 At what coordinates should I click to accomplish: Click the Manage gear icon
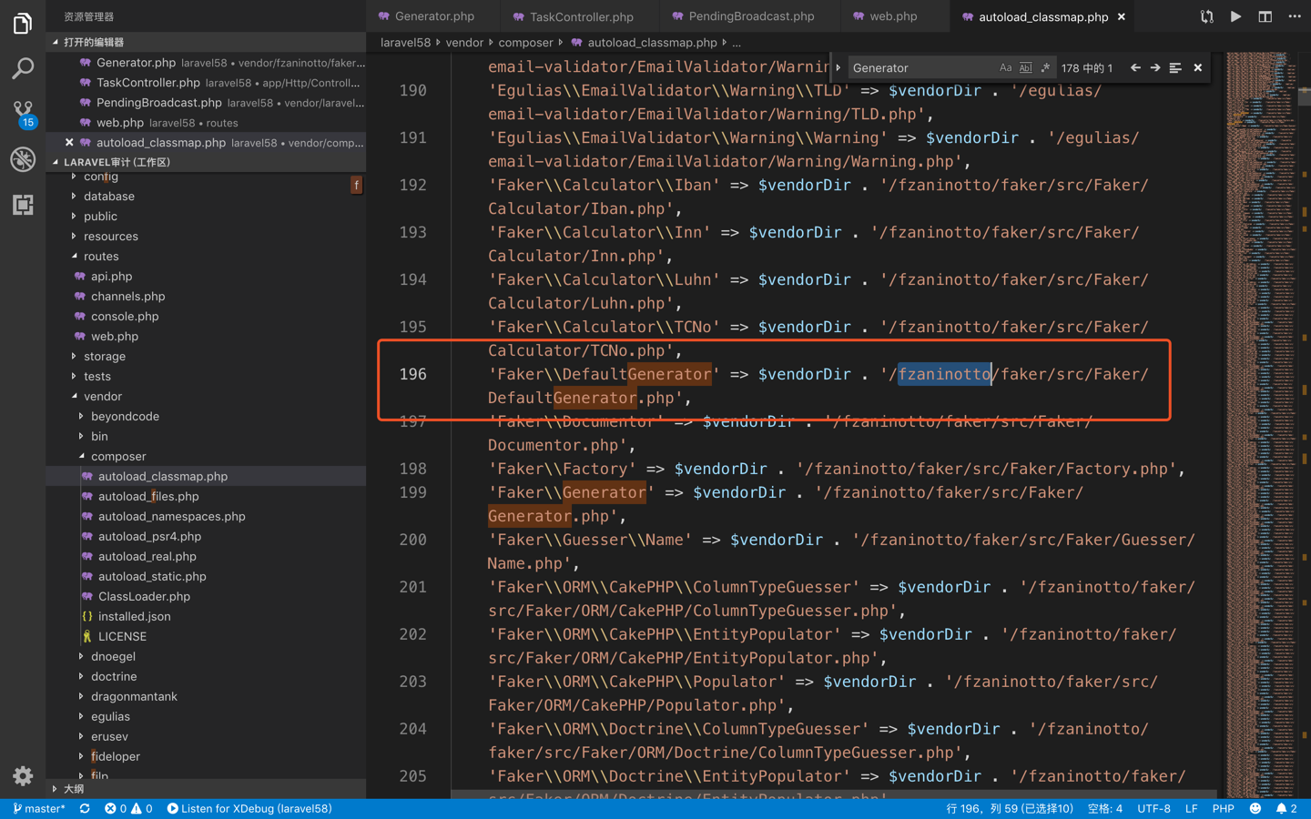click(x=23, y=775)
